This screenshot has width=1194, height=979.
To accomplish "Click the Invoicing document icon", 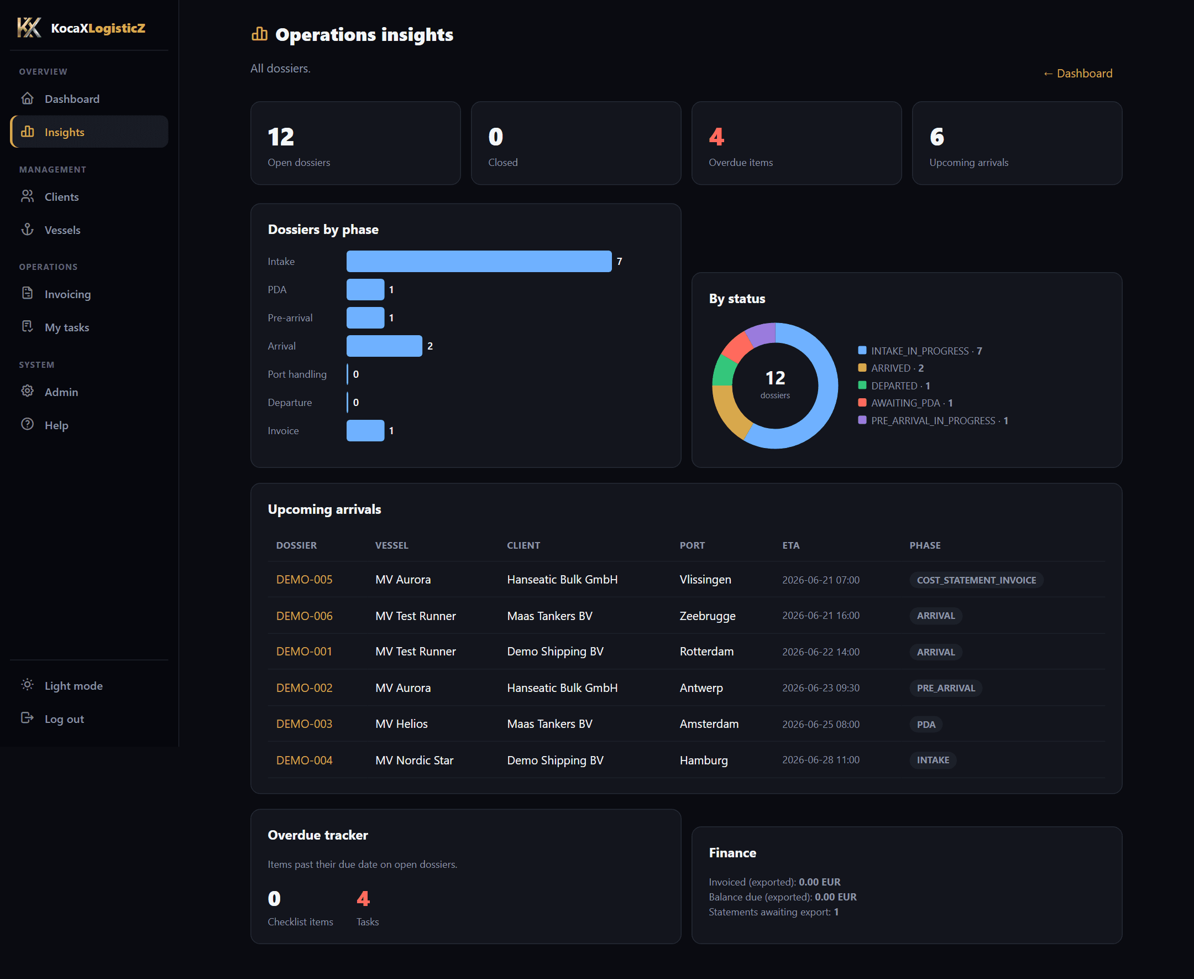I will coord(28,293).
